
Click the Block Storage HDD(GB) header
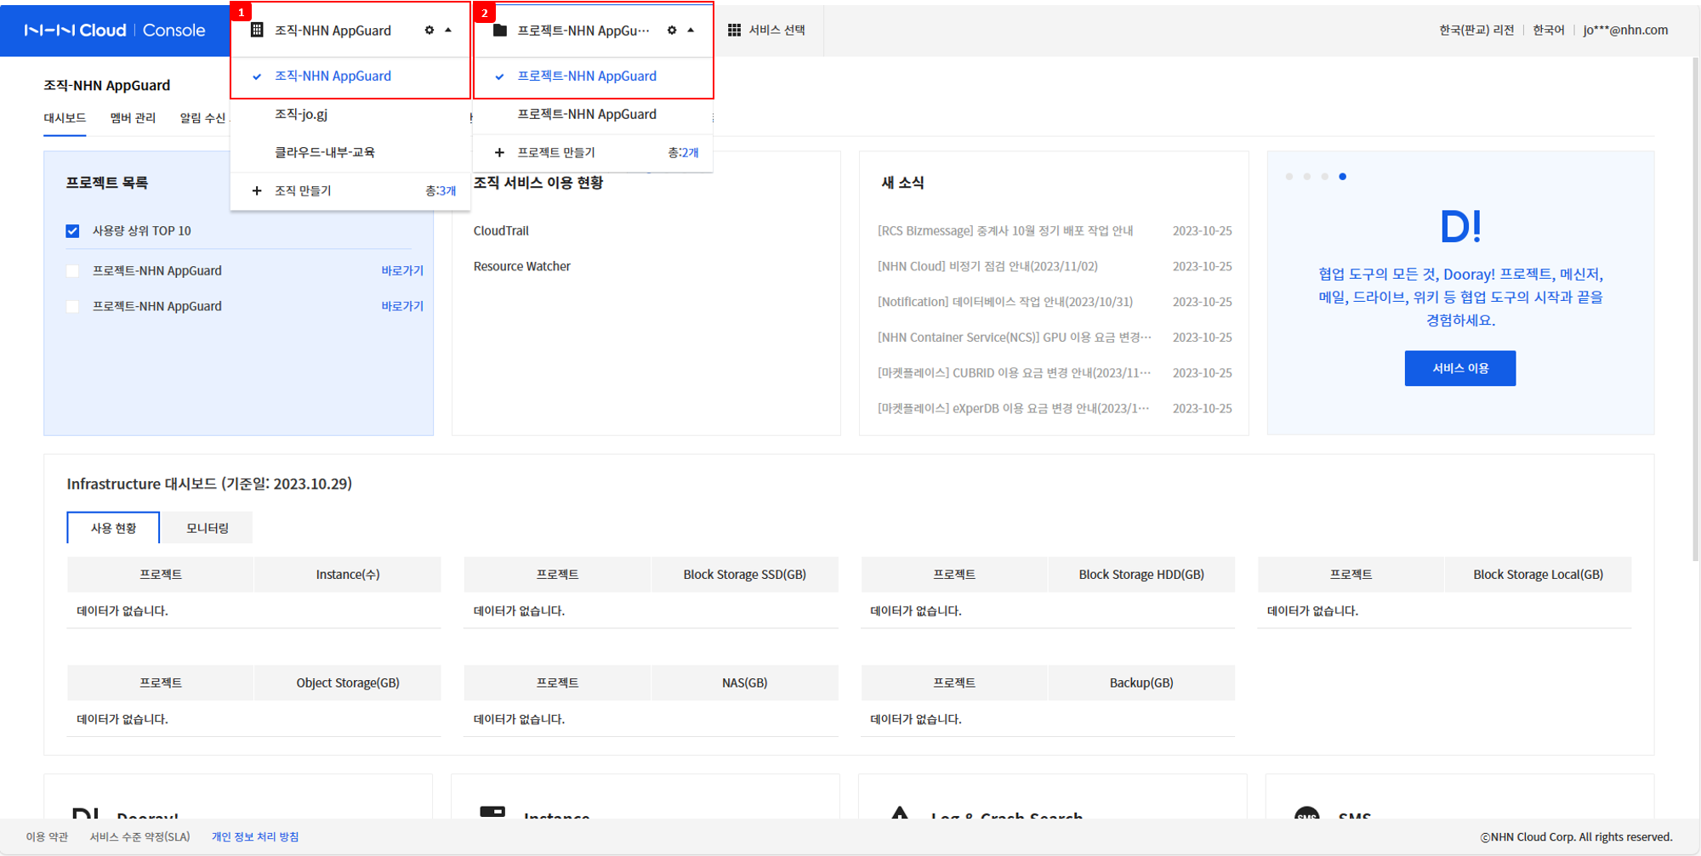coord(1141,575)
